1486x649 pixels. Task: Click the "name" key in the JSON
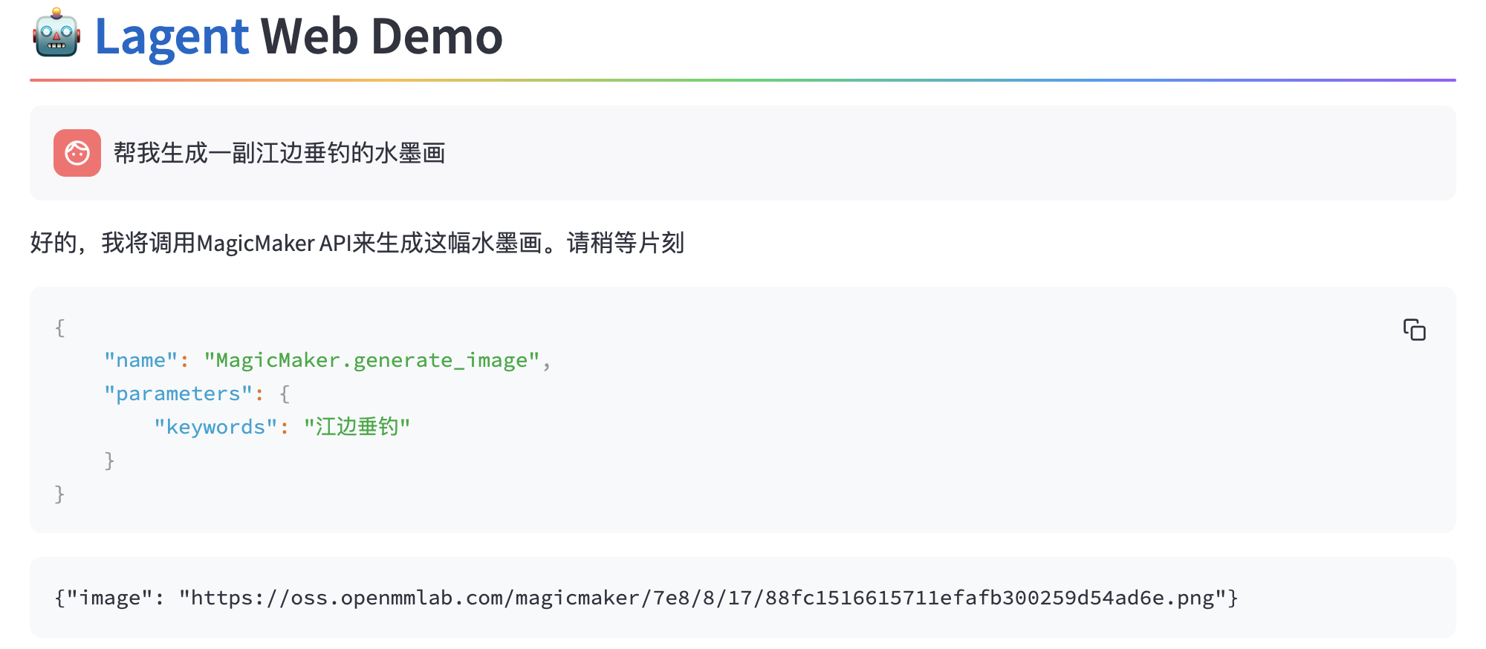(141, 360)
